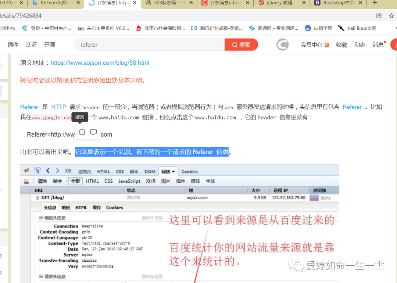
Task: Click the 认证 nav item
Action: (x=31, y=45)
